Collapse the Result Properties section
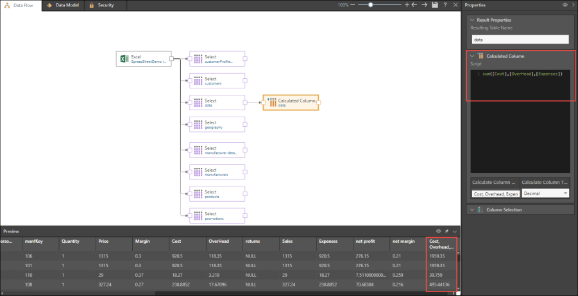The height and width of the screenshot is (296, 578). (473, 20)
